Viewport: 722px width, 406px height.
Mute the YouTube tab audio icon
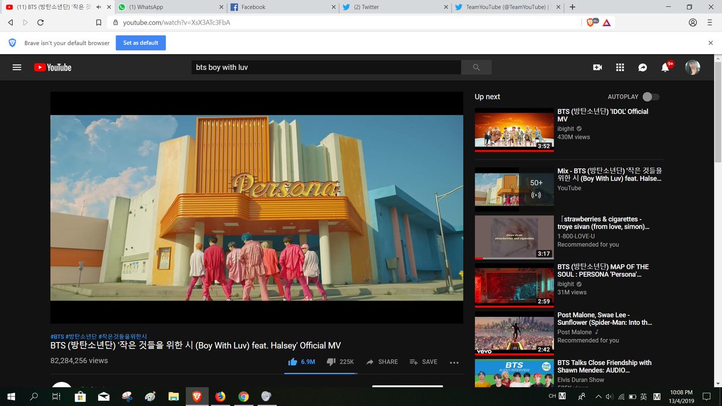coord(99,7)
